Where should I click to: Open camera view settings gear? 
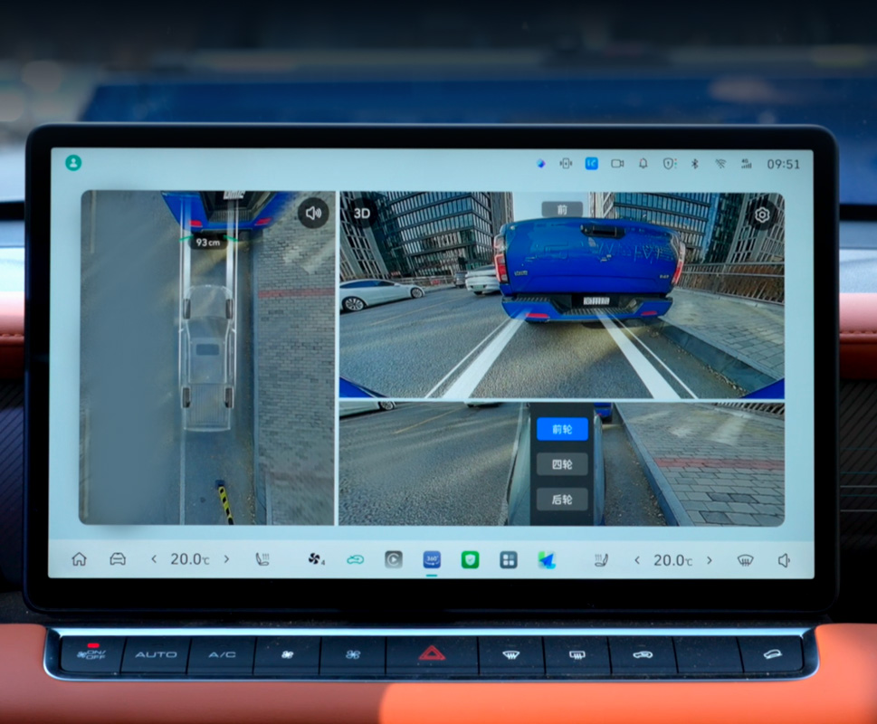coord(762,214)
